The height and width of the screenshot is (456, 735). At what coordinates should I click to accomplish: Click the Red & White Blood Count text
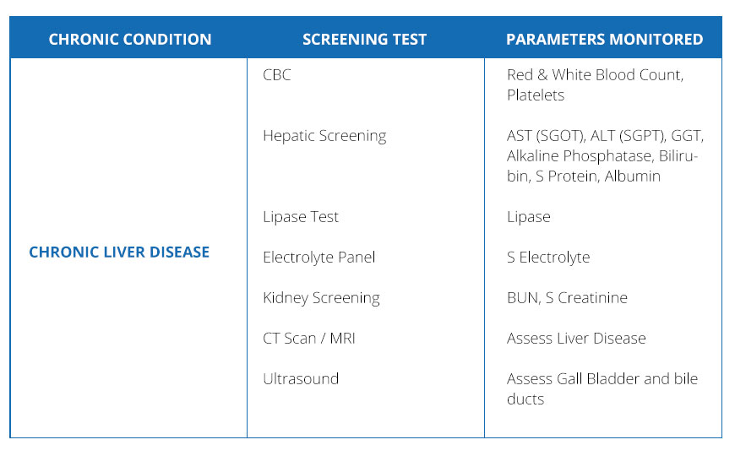(595, 74)
